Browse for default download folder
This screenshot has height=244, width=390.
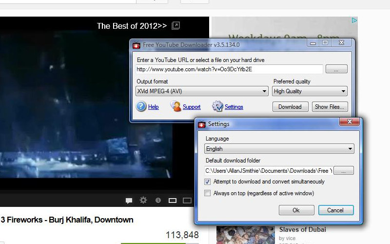point(344,170)
